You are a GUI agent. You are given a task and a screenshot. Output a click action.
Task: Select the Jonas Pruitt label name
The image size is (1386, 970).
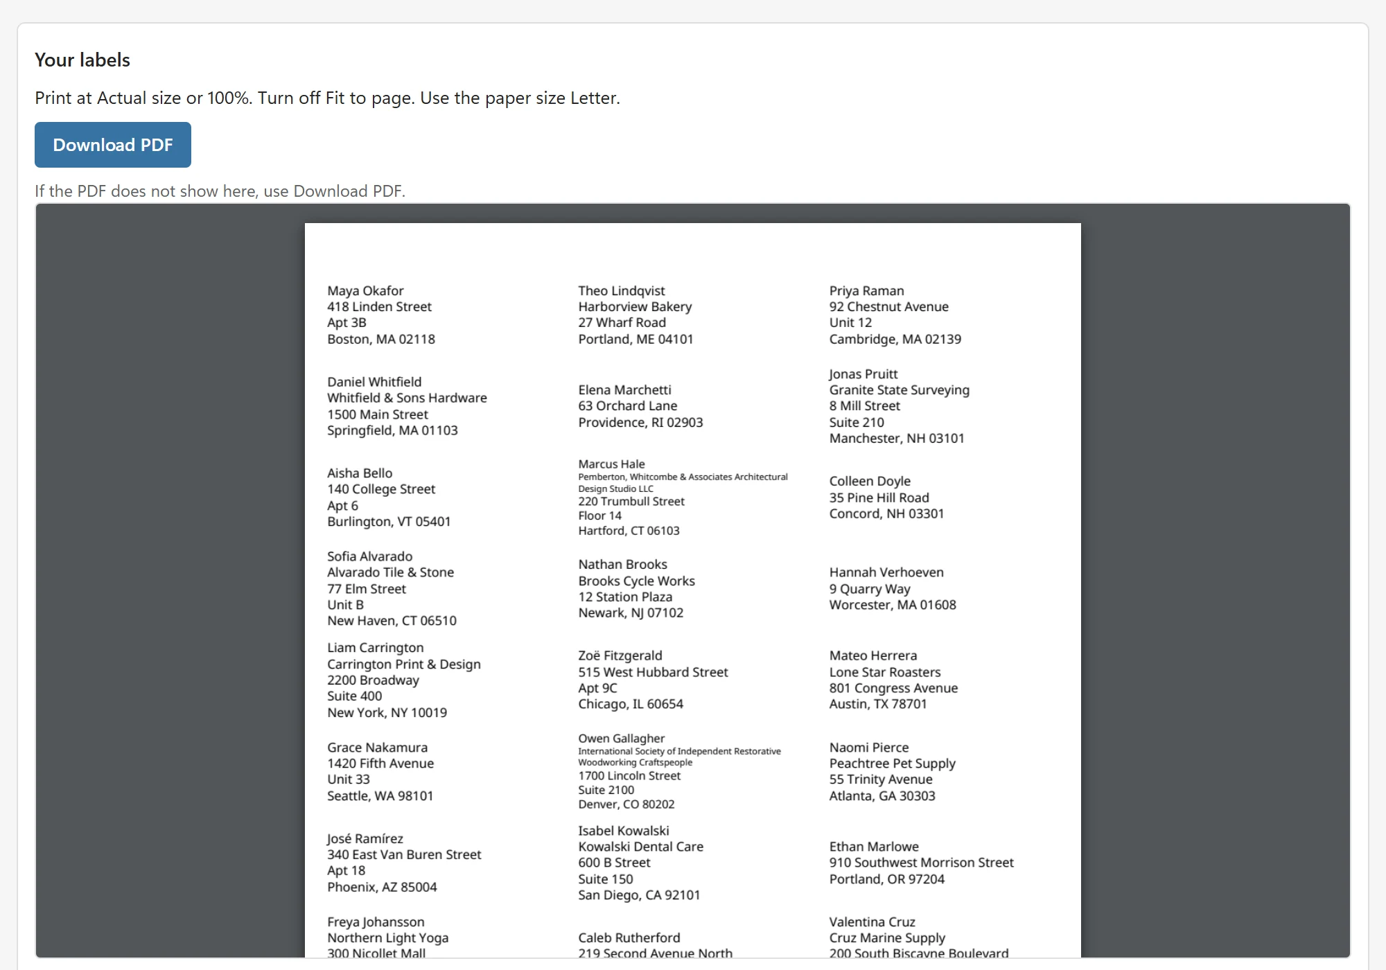(x=863, y=374)
